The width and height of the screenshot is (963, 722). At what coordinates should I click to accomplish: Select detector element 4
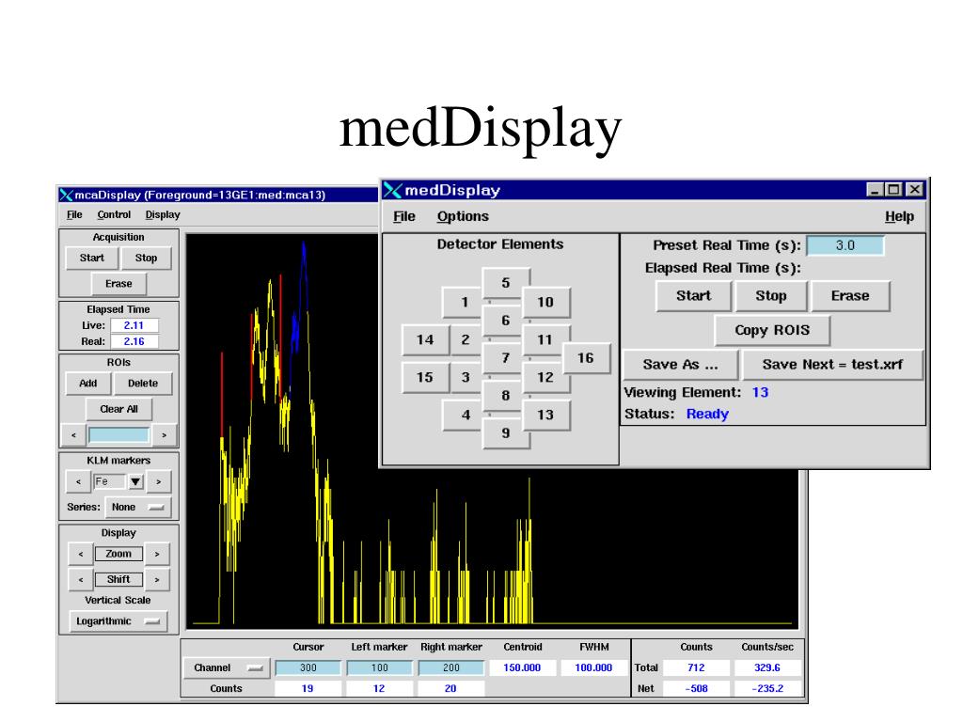464,415
